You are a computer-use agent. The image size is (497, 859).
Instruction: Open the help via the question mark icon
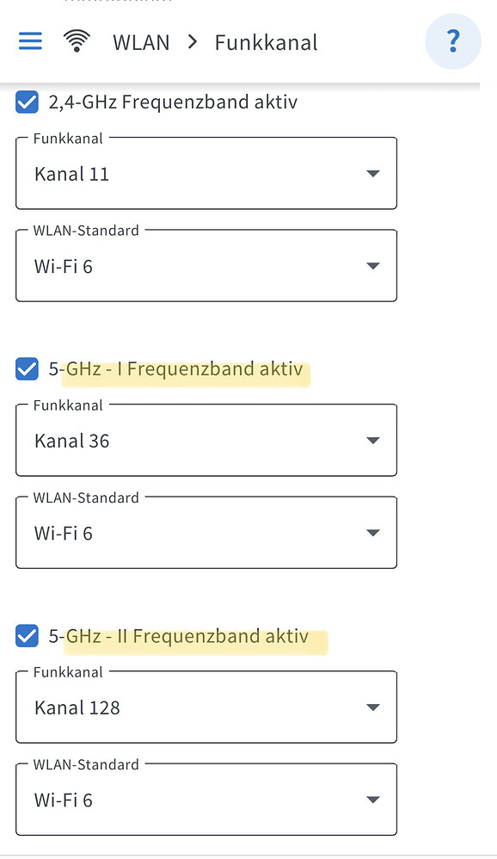tap(453, 40)
